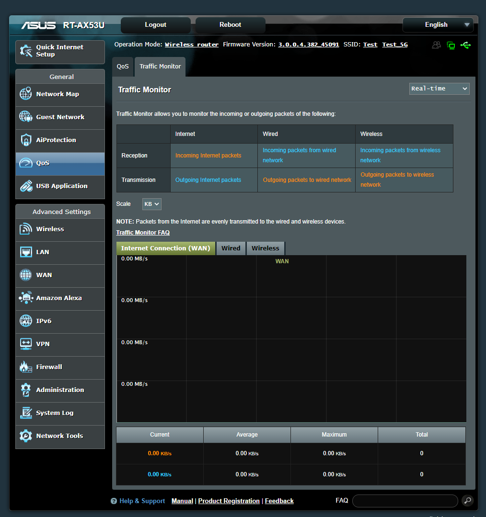Open the Traffic Monitor FAQ link

tap(142, 232)
